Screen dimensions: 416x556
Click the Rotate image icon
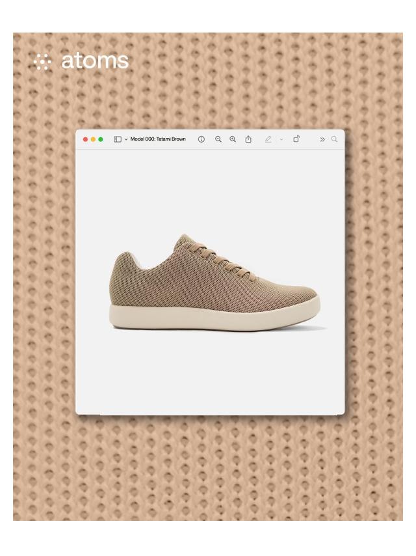296,139
